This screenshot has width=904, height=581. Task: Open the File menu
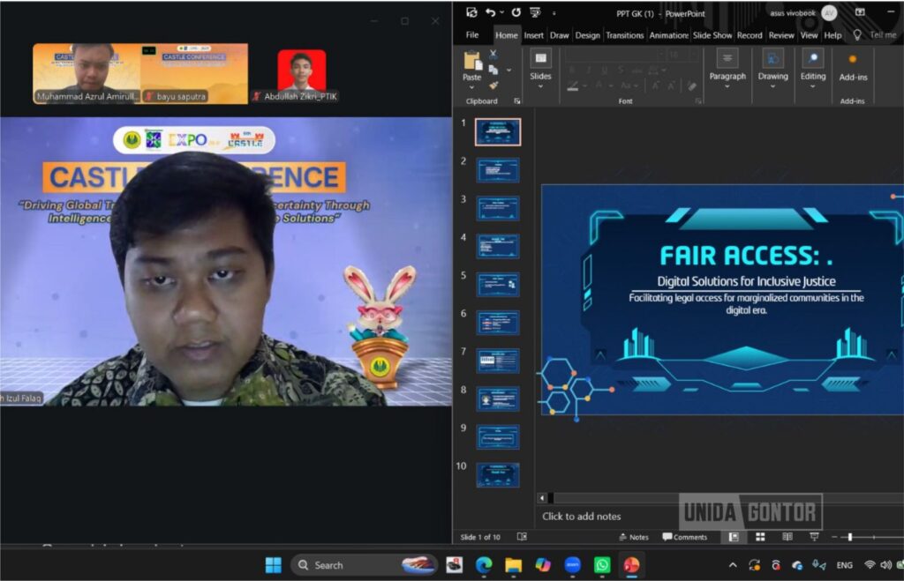tap(472, 35)
